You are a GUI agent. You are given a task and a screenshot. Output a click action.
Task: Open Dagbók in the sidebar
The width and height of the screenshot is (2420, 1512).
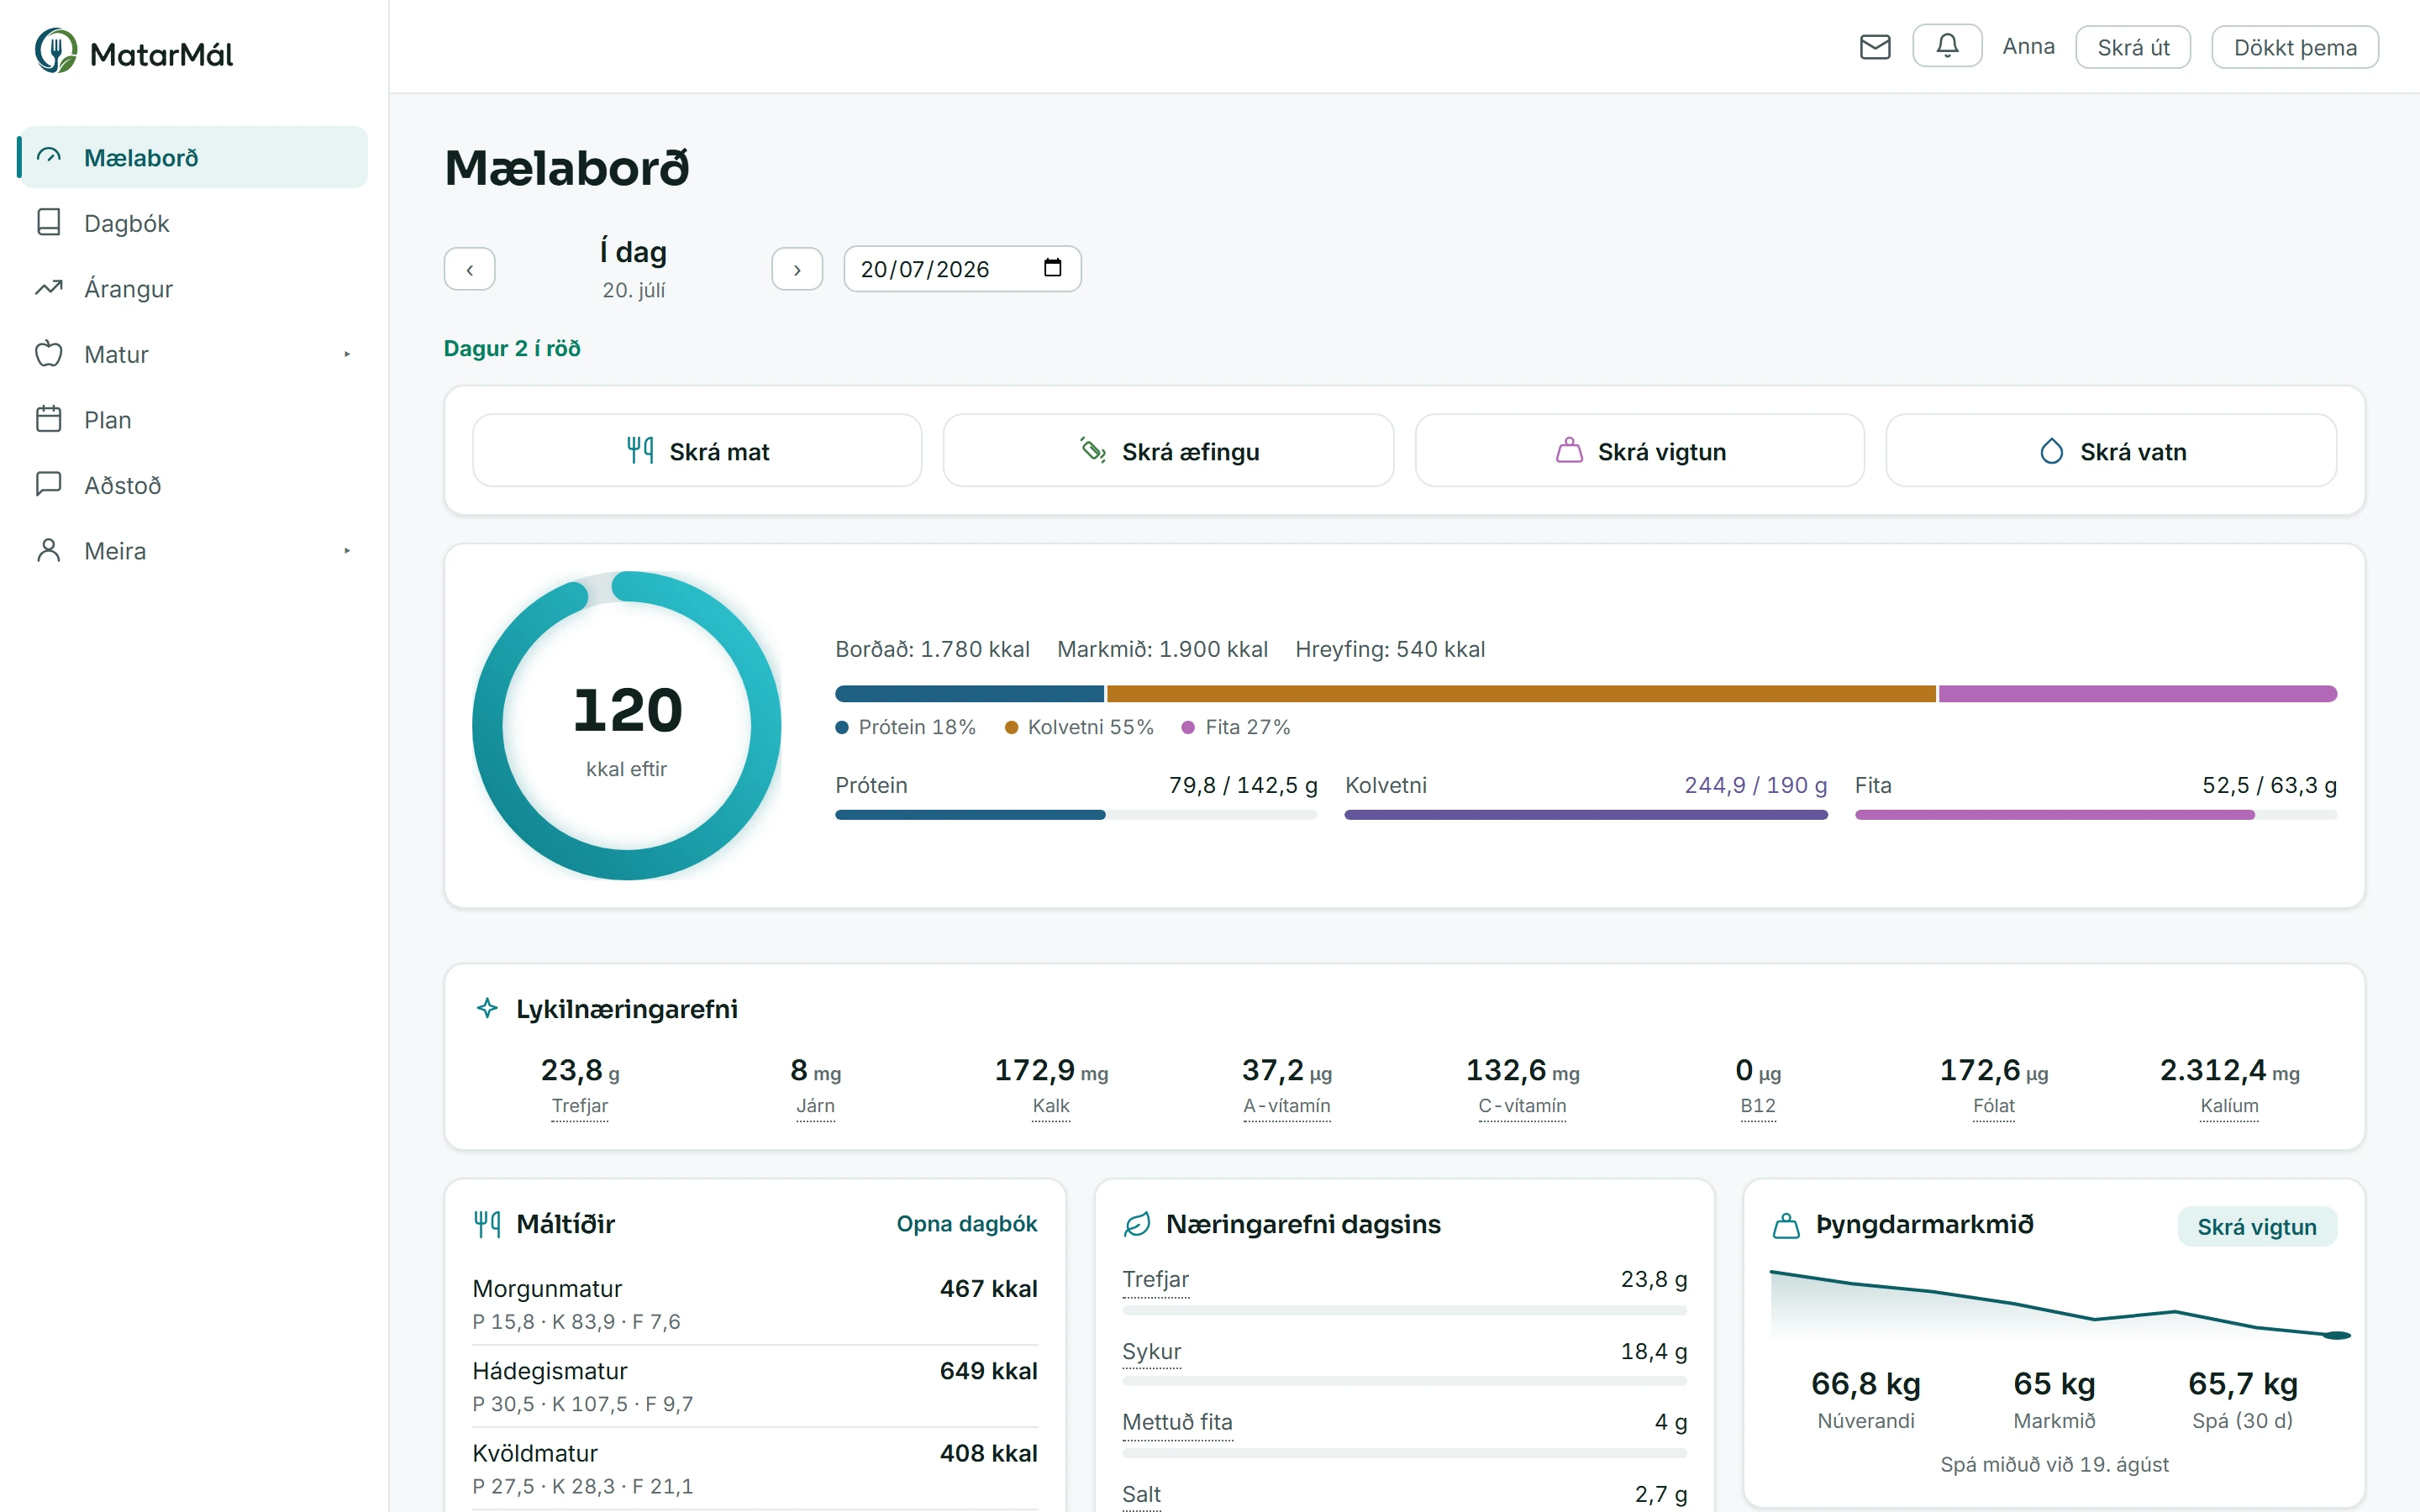(x=194, y=223)
